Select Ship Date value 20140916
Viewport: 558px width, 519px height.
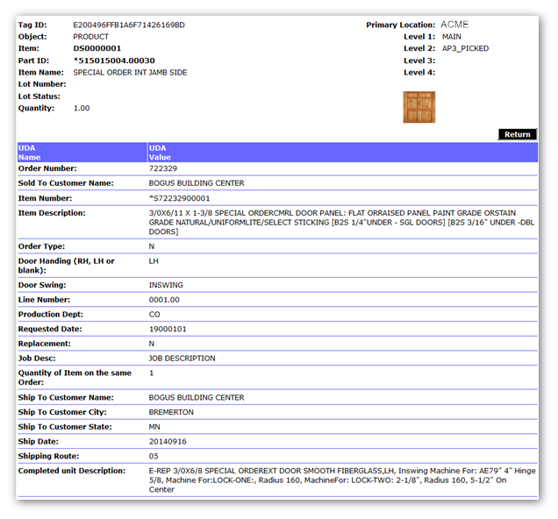click(x=168, y=442)
